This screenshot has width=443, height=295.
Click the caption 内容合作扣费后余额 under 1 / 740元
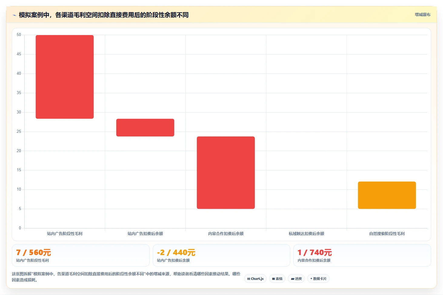(314, 261)
